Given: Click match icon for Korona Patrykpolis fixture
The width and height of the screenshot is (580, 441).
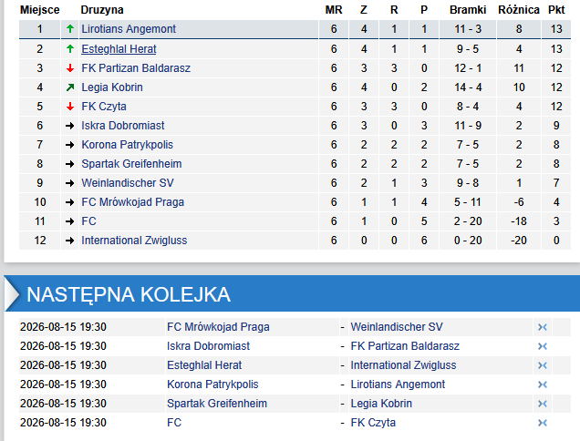Looking at the screenshot, I should 543,385.
